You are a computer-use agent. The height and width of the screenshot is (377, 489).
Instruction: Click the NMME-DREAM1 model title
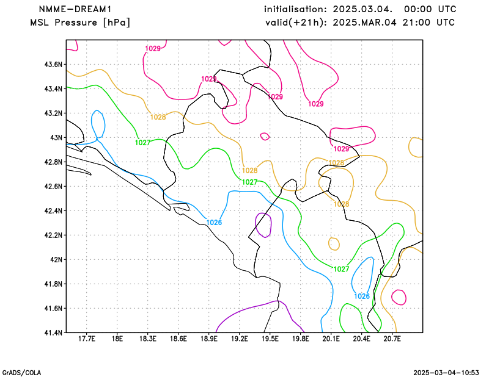pos(75,9)
